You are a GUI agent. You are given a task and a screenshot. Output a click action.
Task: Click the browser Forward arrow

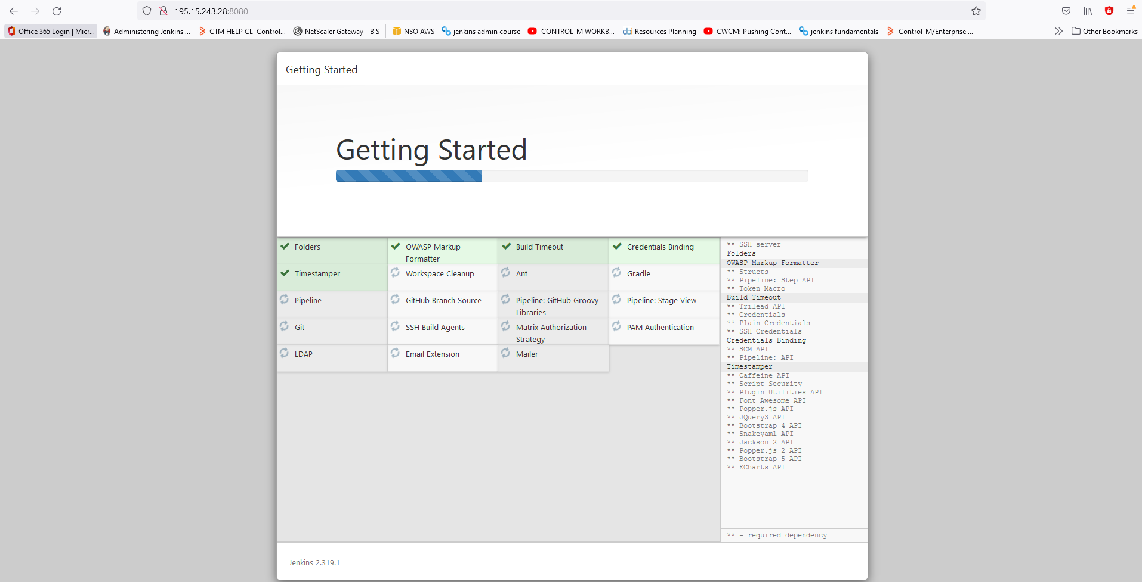point(35,11)
